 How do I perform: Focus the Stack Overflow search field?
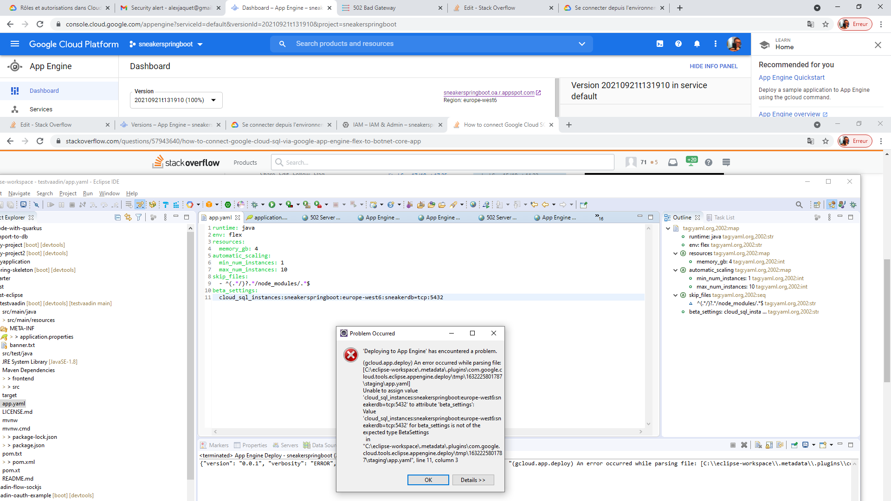pos(443,162)
